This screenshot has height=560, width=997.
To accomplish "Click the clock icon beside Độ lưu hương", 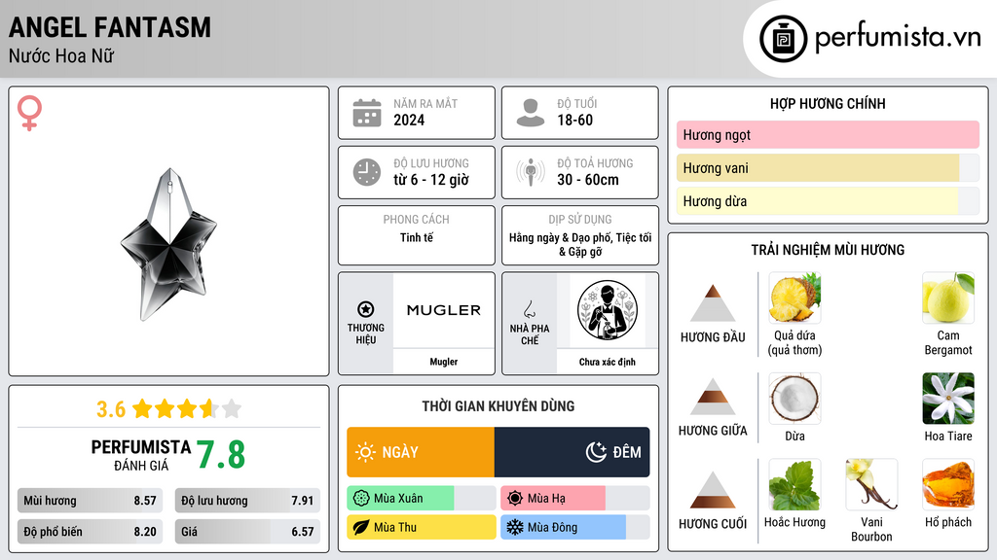I will [x=367, y=172].
